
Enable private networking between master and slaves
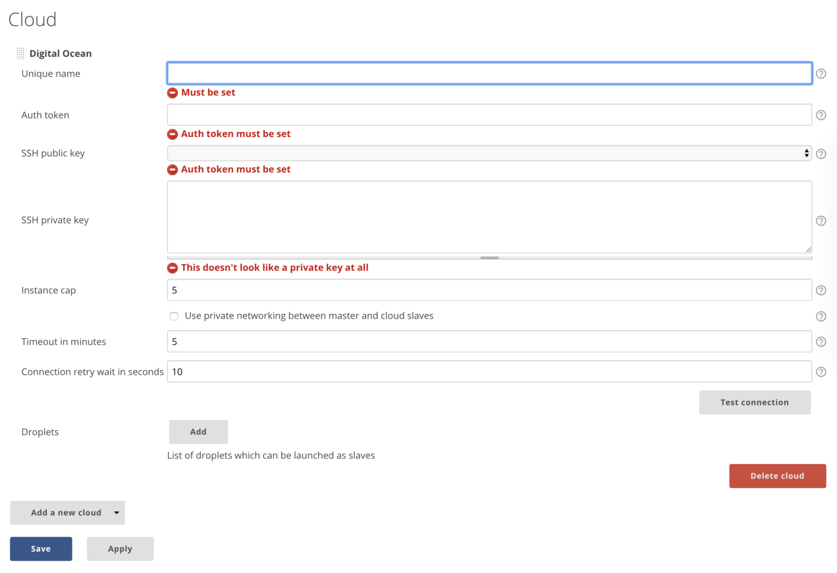click(174, 316)
